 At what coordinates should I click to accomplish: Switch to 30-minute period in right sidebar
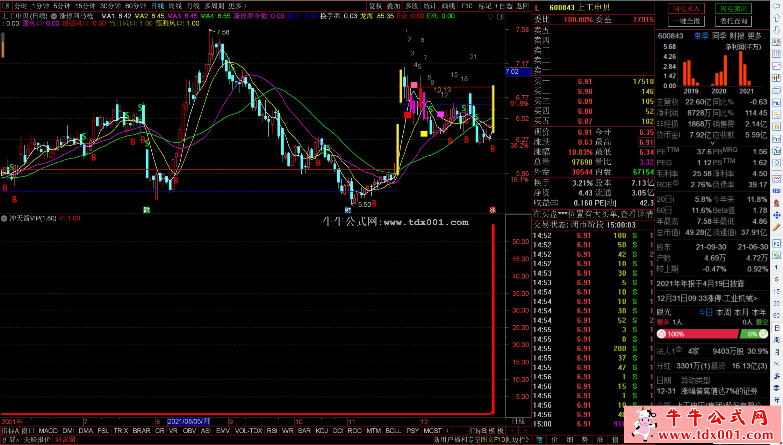776,303
